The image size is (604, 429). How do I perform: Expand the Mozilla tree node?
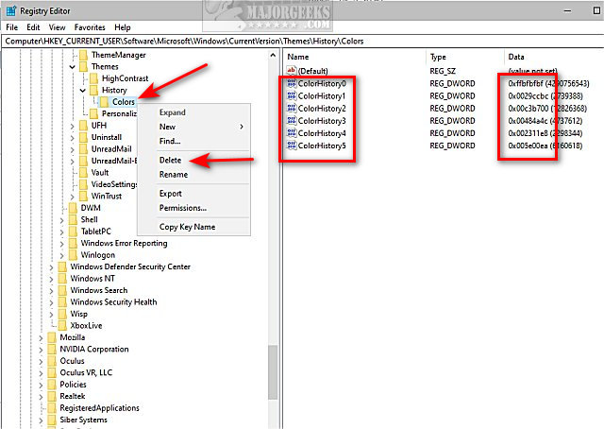point(41,337)
